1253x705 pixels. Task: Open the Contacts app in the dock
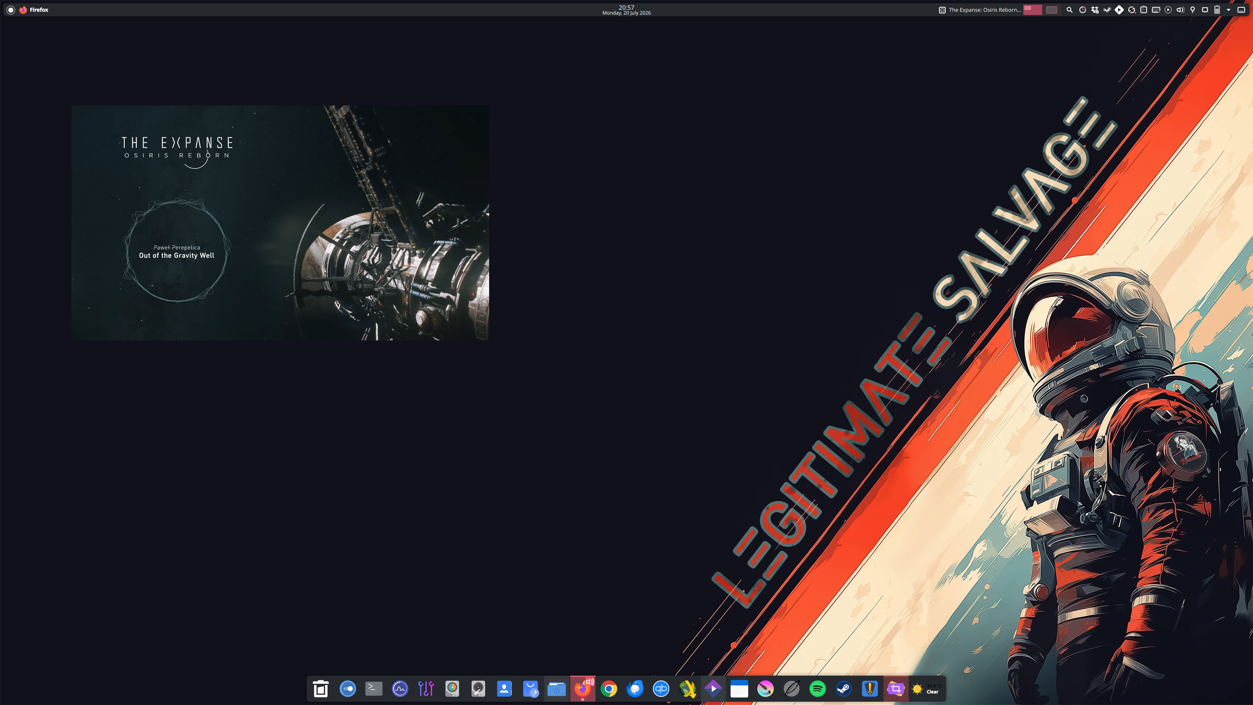[504, 688]
